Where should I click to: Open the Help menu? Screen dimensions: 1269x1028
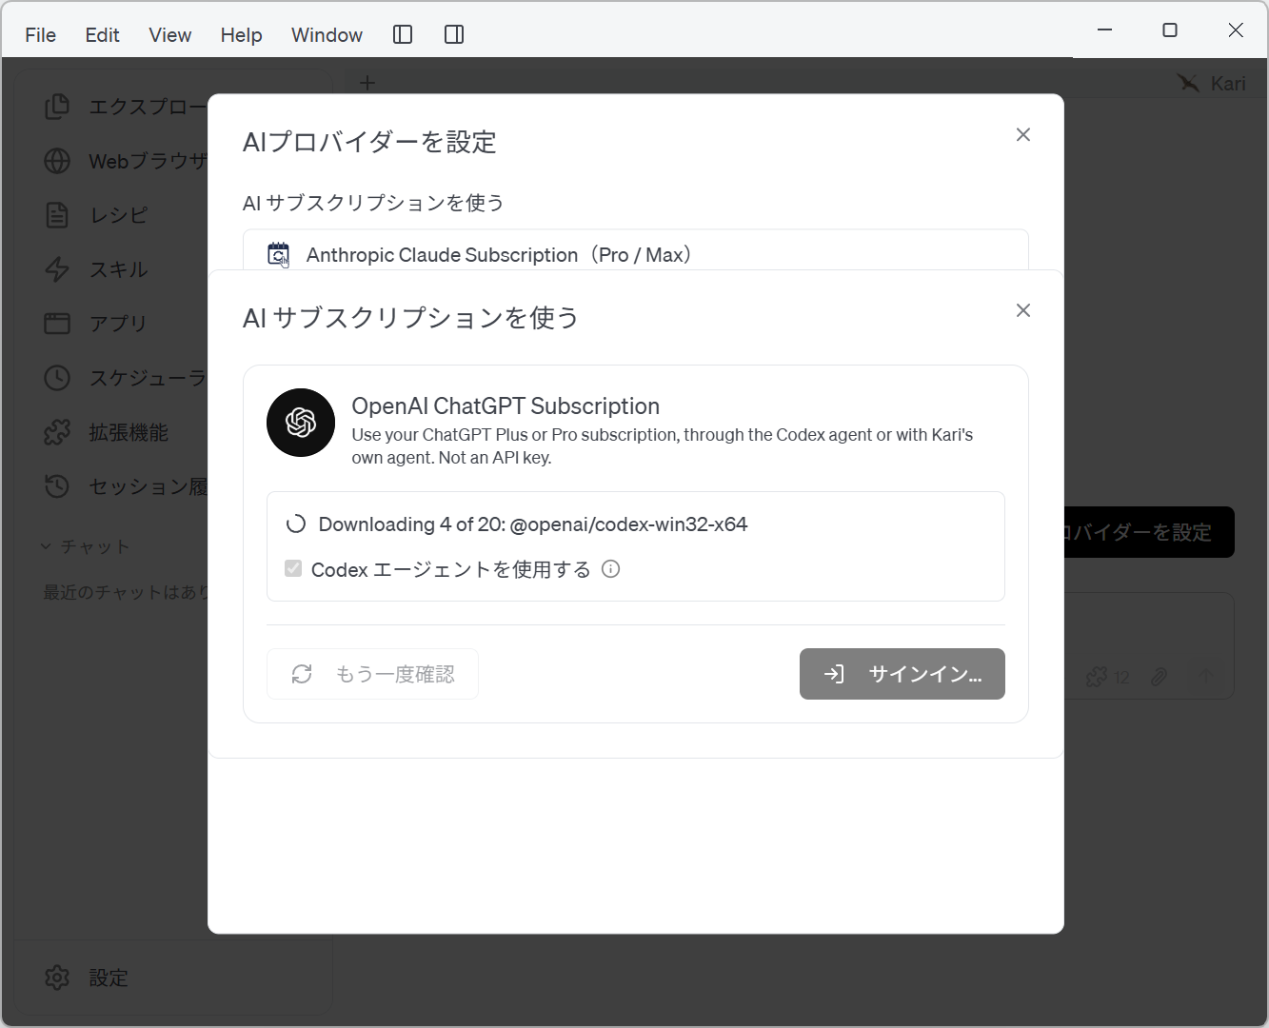point(241,35)
